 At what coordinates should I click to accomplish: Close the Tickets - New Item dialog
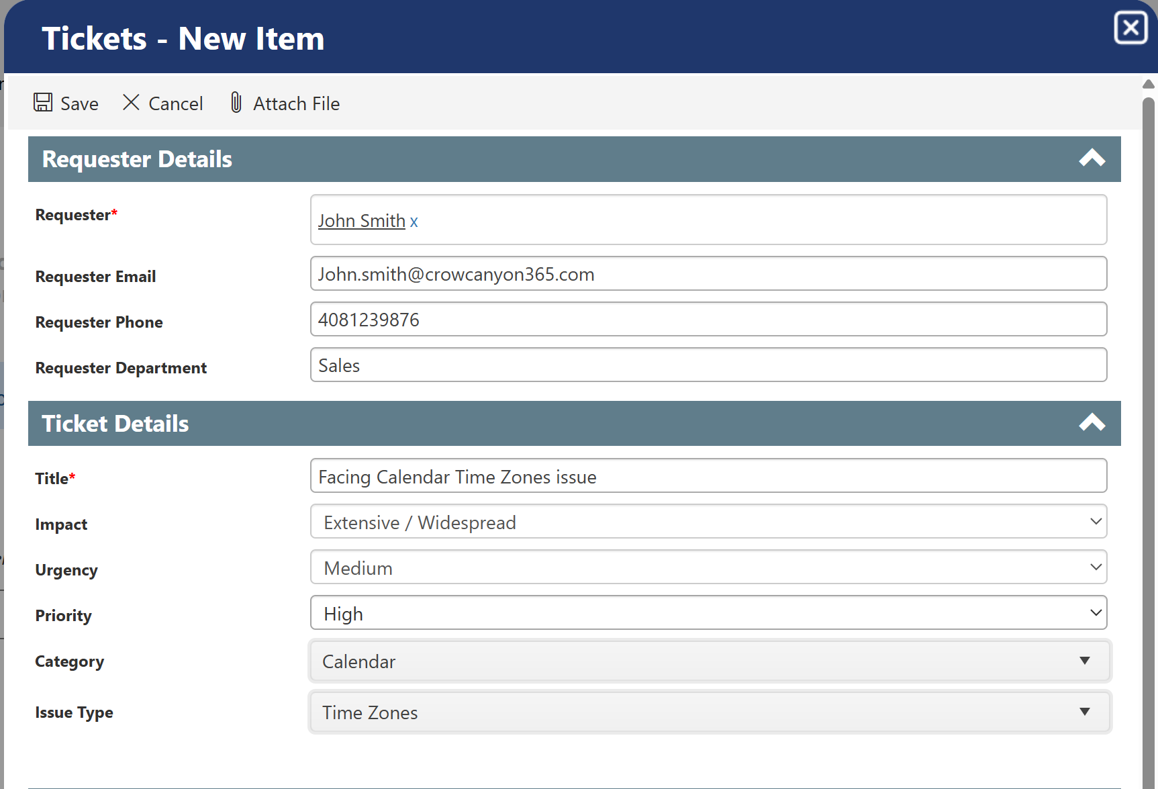(1130, 28)
